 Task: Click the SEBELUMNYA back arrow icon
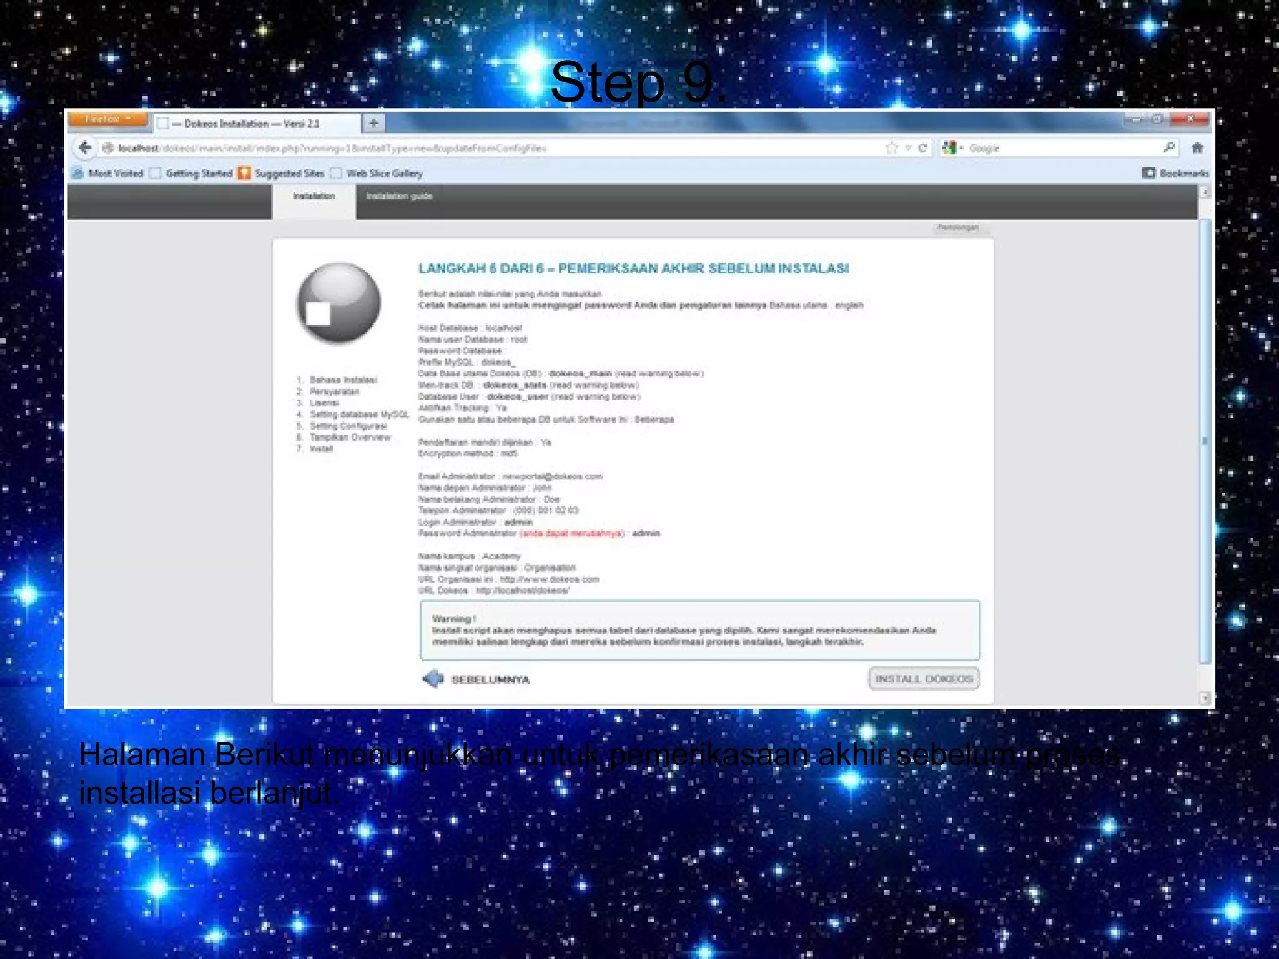[433, 679]
